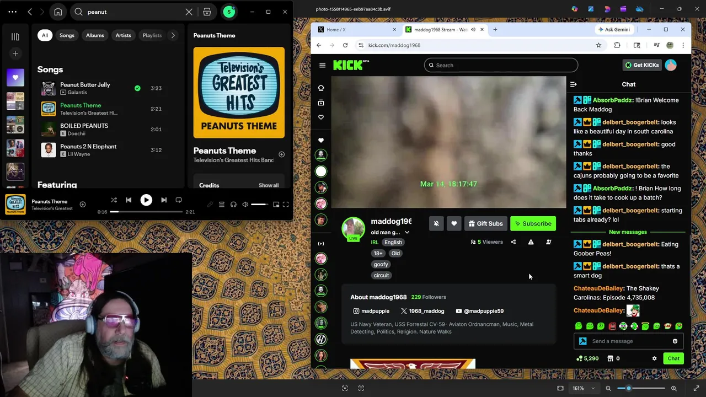Open Chrome extensions puzzle icon
This screenshot has width=706, height=397.
click(617, 45)
